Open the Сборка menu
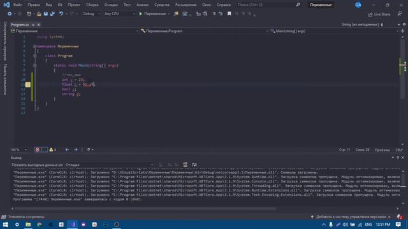The height and width of the screenshot is (229, 408). pyautogui.click(x=92, y=4)
